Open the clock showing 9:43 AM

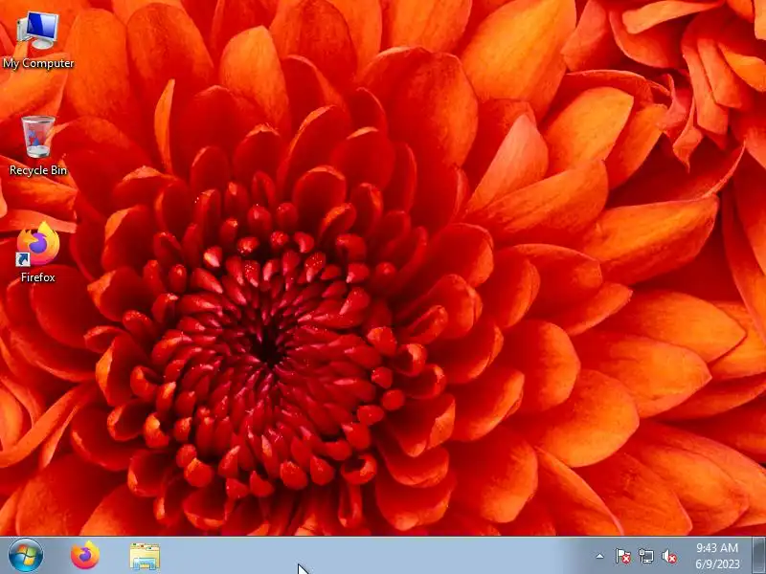click(x=717, y=556)
